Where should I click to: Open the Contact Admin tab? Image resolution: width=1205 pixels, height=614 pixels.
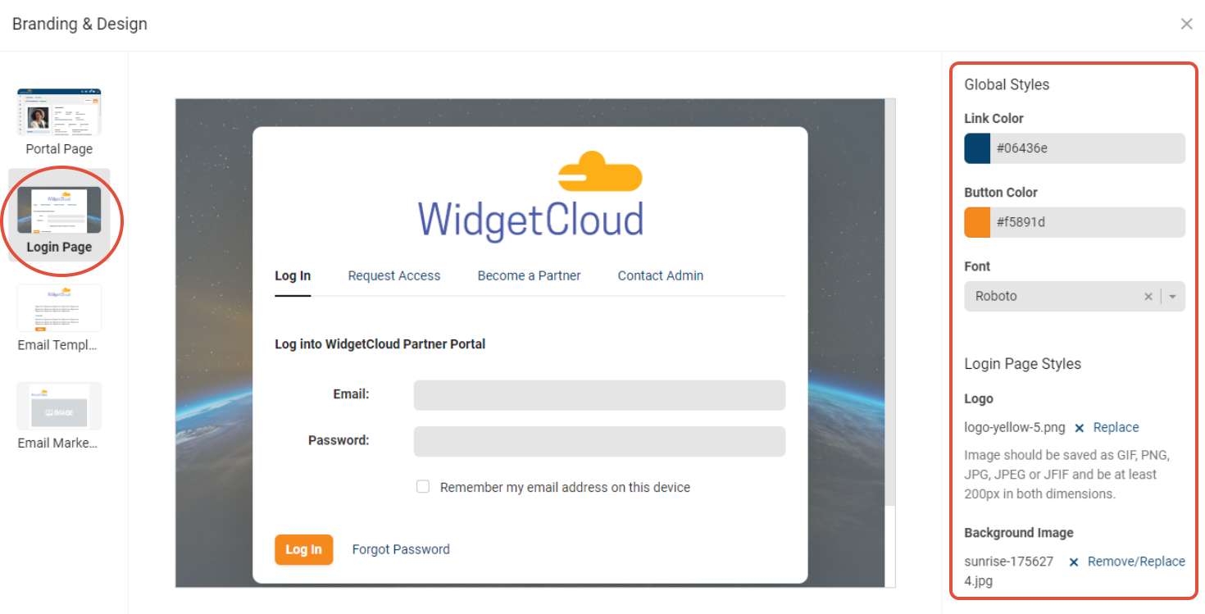click(661, 275)
